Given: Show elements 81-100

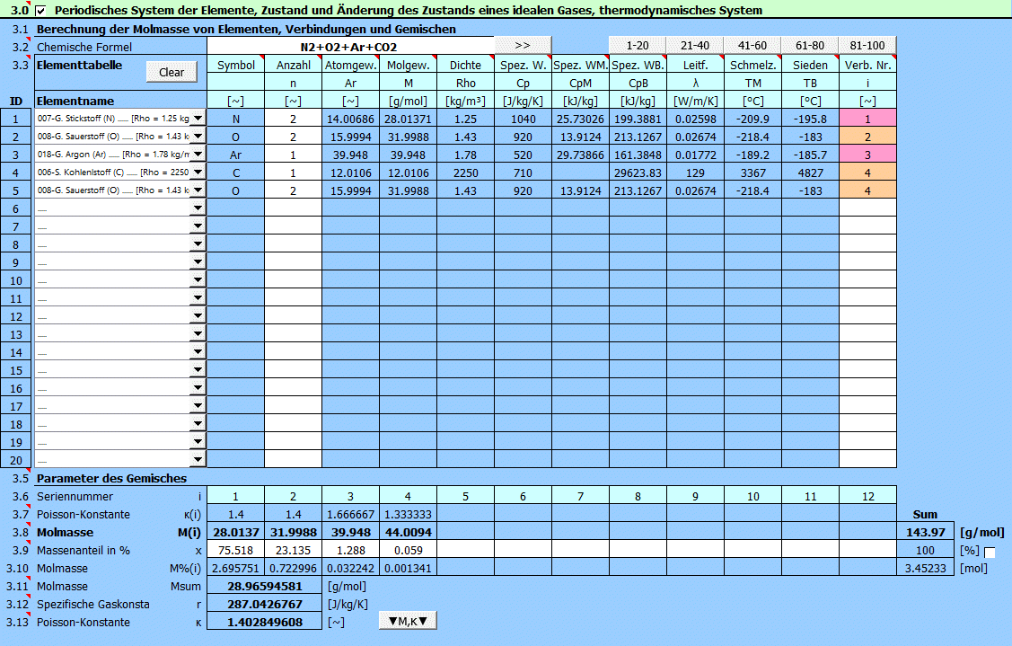Looking at the screenshot, I should [867, 46].
